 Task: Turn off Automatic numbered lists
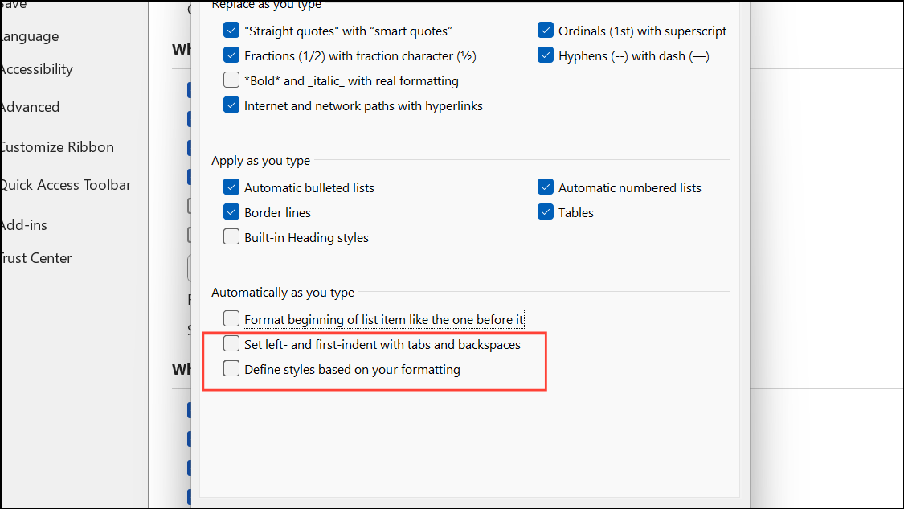[x=546, y=187]
